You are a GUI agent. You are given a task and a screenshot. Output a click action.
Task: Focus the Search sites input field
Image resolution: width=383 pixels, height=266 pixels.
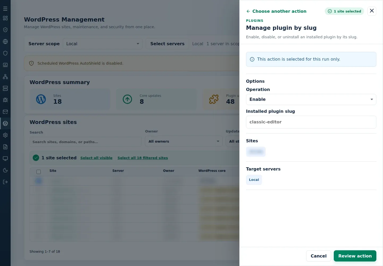click(85, 142)
